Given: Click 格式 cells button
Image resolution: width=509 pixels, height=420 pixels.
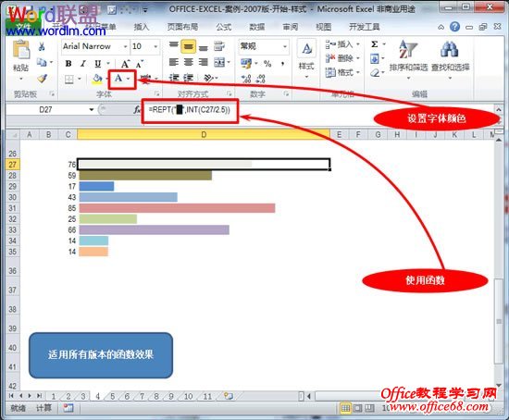Looking at the screenshot, I should [x=342, y=72].
